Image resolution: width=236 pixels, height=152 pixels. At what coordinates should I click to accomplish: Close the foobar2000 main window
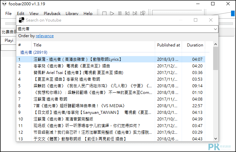pyautogui.click(x=228, y=4)
